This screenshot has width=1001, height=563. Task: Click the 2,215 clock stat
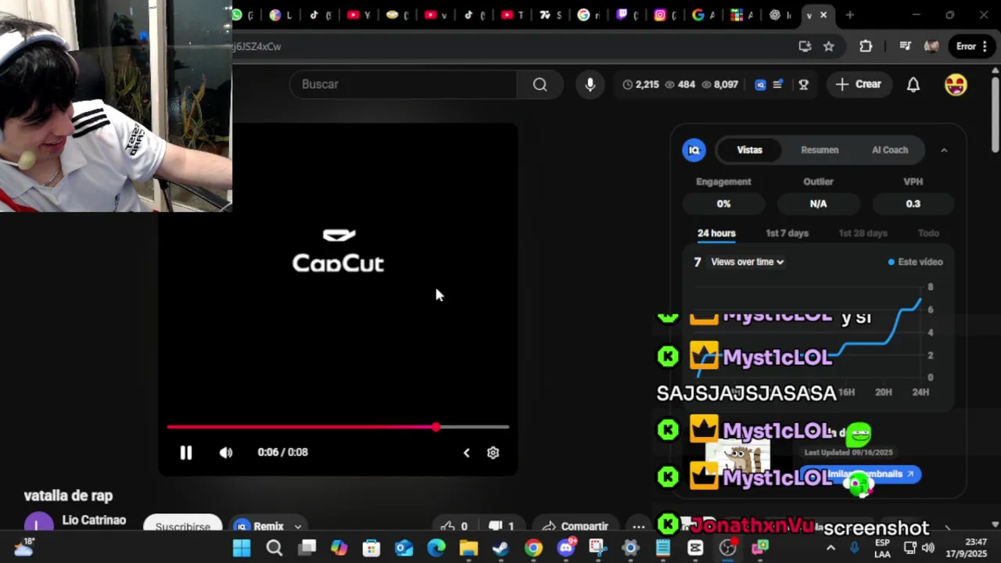[640, 84]
